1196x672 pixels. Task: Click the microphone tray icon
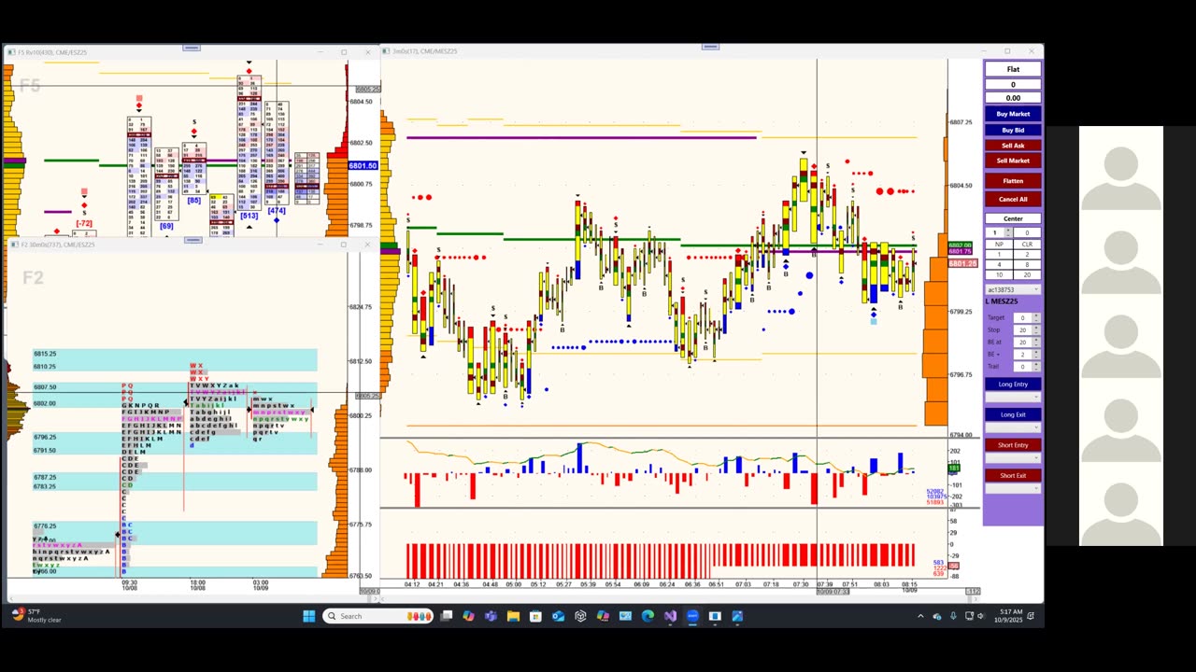point(953,616)
